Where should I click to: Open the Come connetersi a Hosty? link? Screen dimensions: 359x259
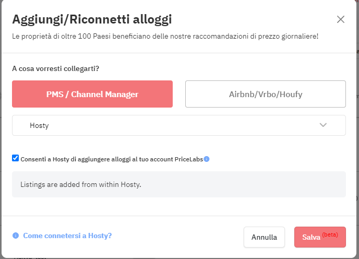(67, 236)
